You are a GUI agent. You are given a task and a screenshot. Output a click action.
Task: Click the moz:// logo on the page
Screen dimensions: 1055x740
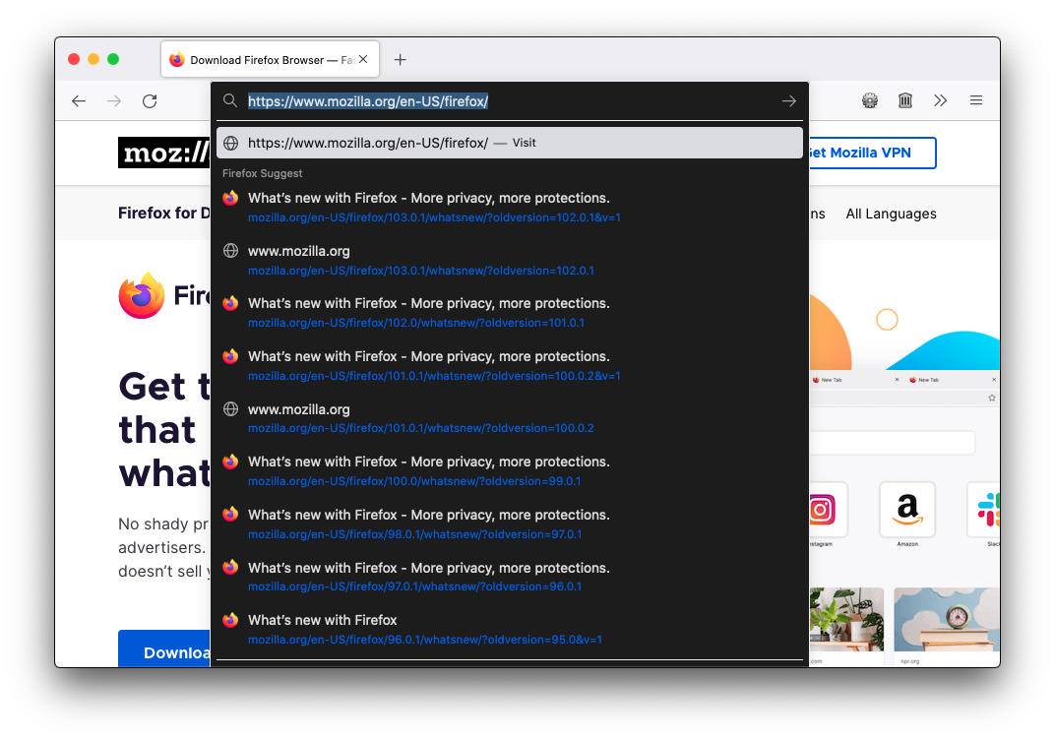[x=164, y=153]
